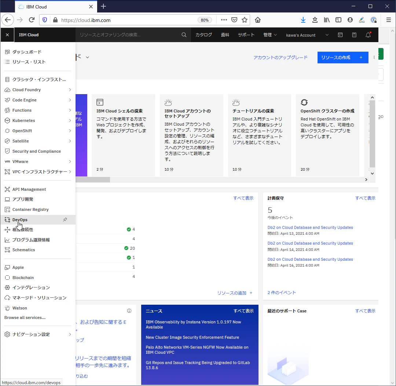Open the Firefox home page icon
This screenshot has width=396, height=386.
pyautogui.click(x=258, y=20)
